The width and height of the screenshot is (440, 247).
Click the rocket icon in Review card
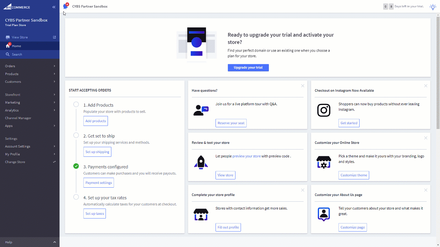(x=201, y=162)
